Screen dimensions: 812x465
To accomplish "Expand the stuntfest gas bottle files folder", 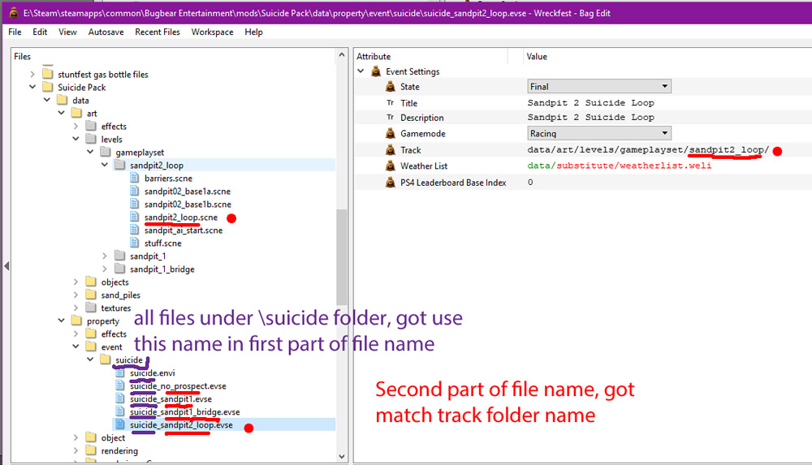I will coord(32,75).
